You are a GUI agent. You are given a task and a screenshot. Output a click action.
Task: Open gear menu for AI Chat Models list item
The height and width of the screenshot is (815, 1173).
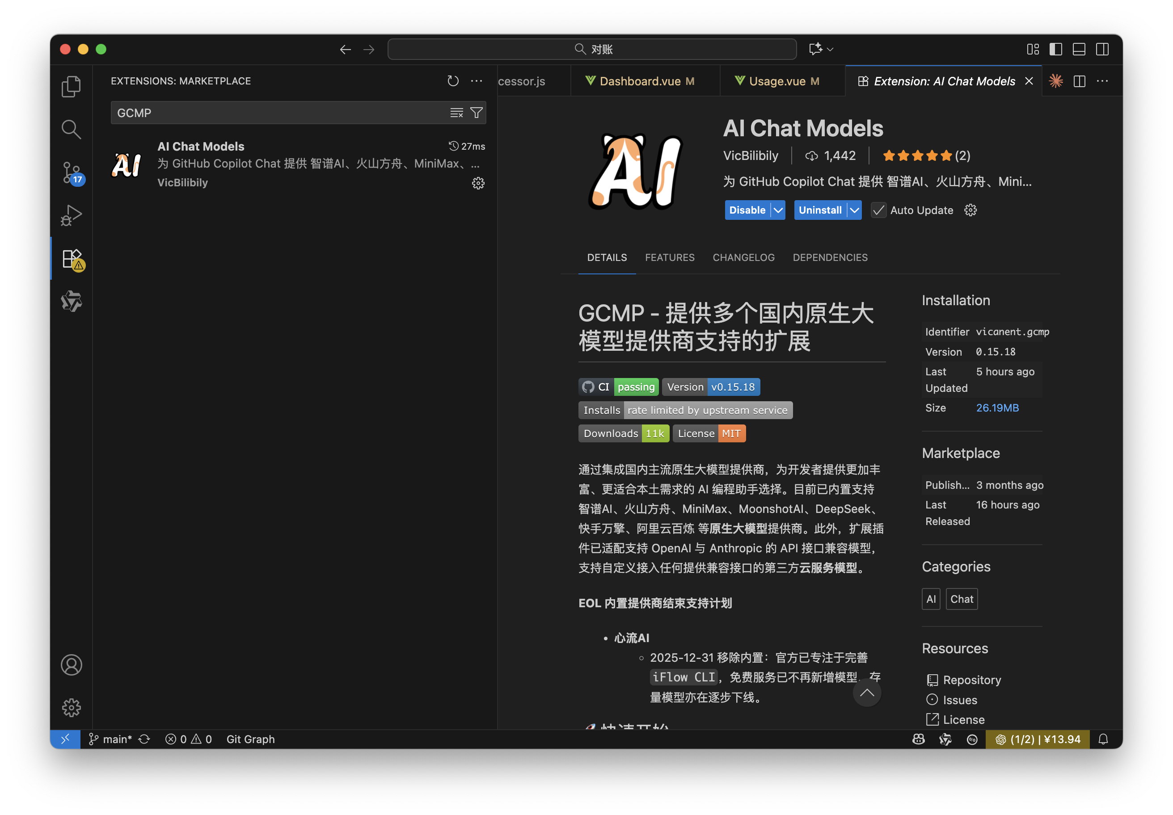(x=478, y=183)
